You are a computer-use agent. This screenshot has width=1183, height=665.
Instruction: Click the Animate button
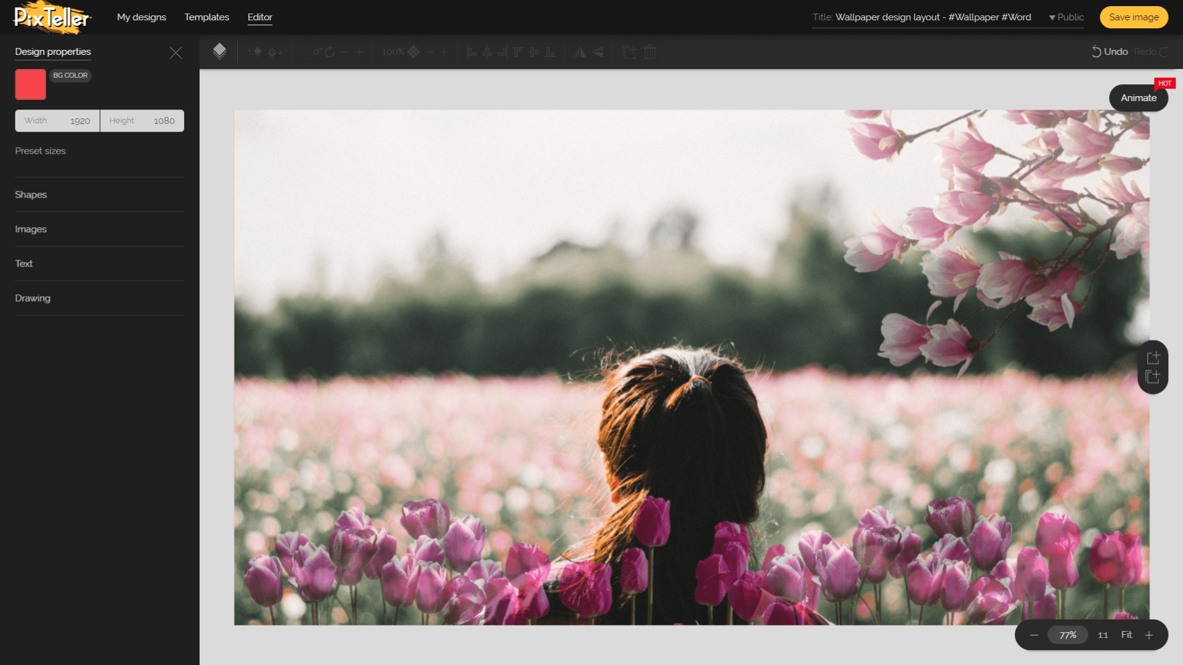[1138, 98]
